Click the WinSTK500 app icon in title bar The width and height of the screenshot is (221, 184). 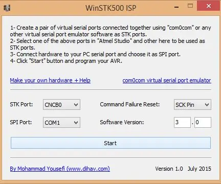click(7, 8)
